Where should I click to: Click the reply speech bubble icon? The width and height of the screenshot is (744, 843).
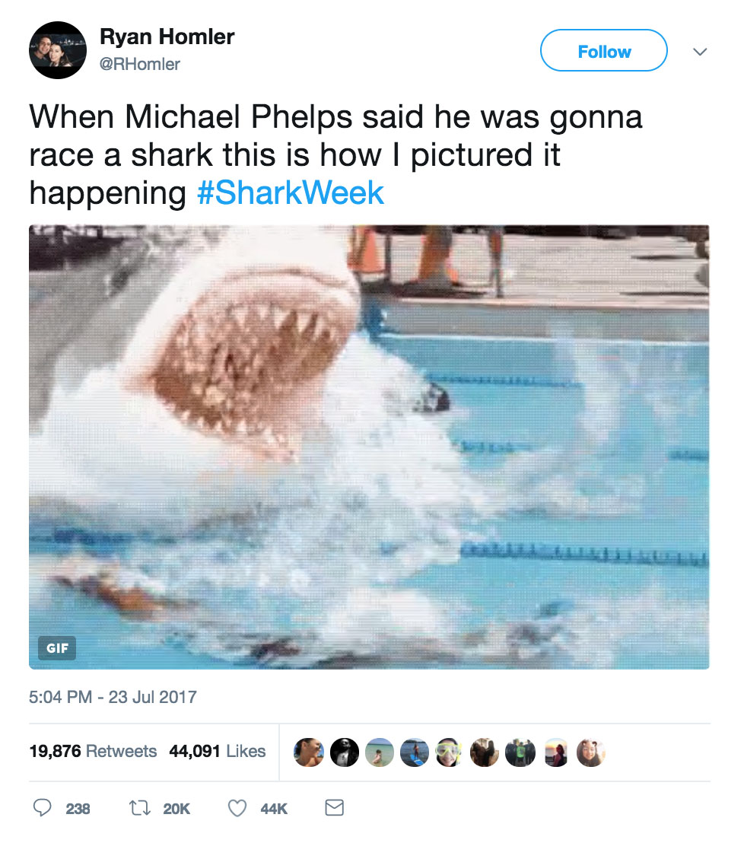coord(42,808)
